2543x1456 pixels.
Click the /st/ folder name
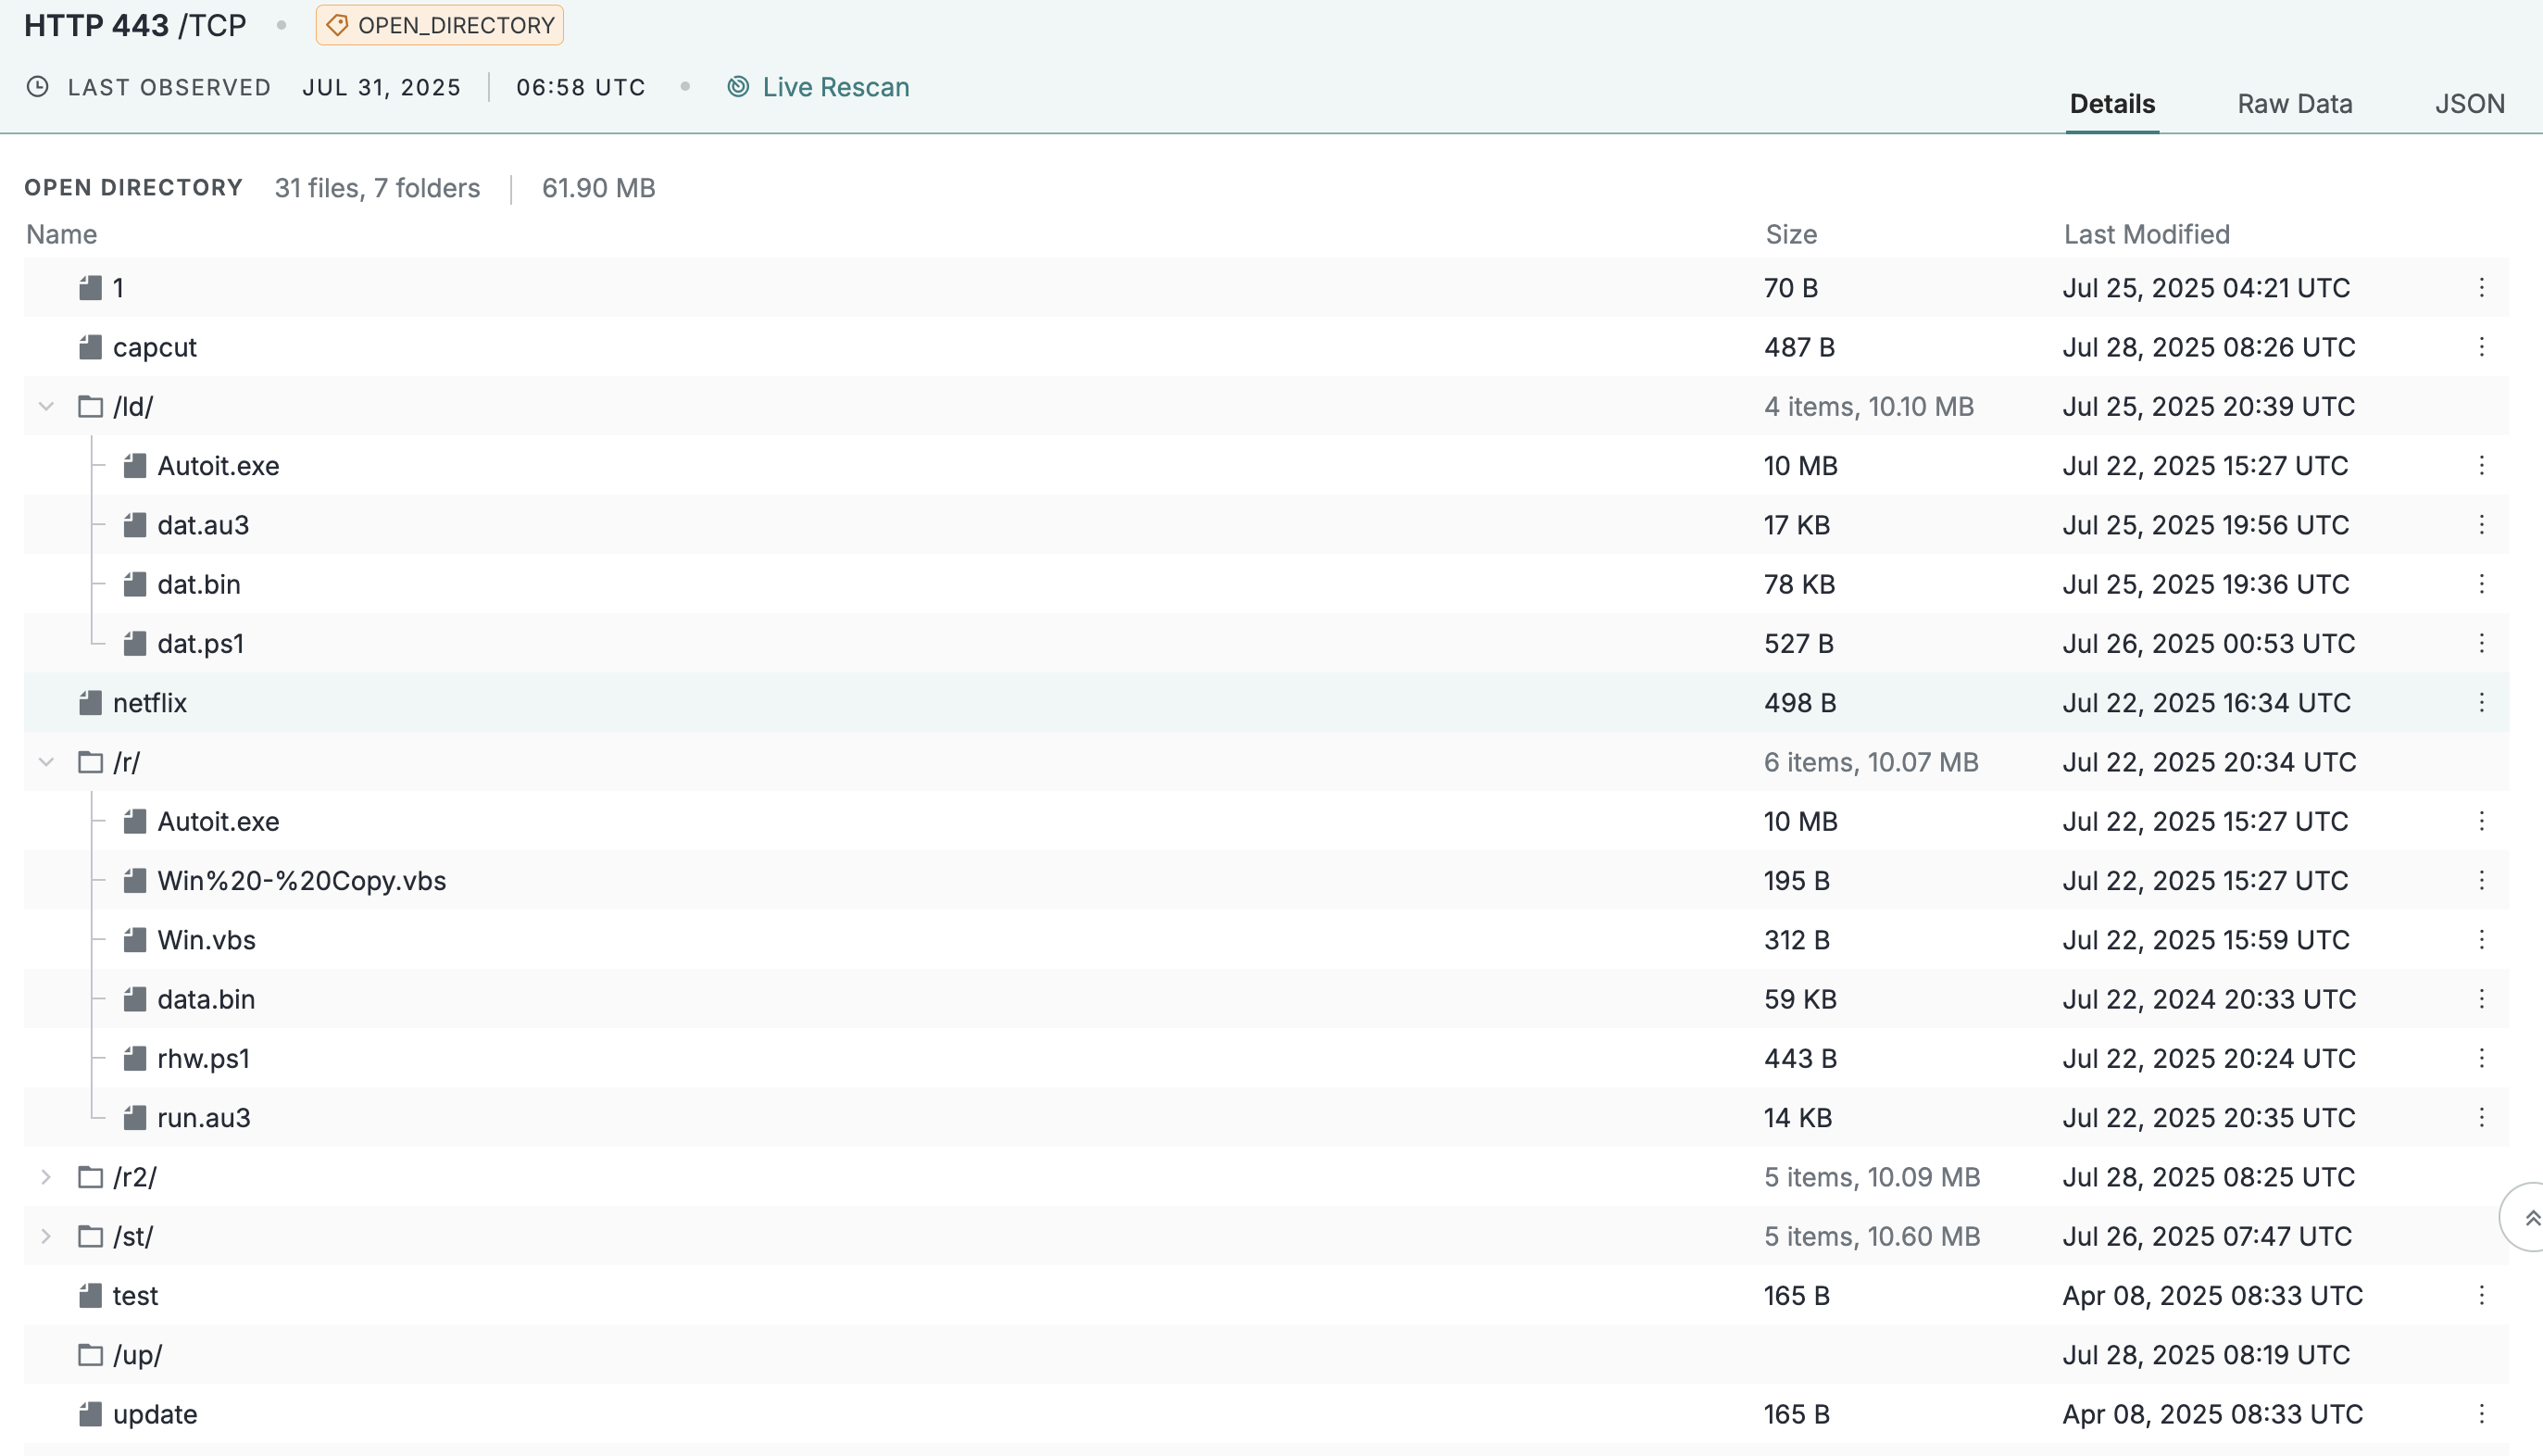[x=133, y=1236]
